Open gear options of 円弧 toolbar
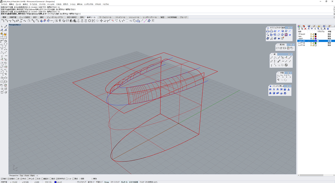The image size is (335, 183). point(288,73)
